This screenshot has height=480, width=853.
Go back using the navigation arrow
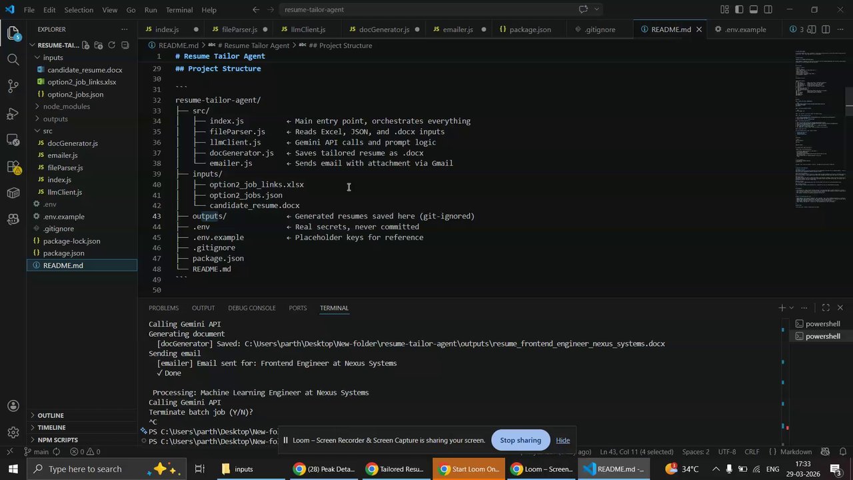pos(256,10)
